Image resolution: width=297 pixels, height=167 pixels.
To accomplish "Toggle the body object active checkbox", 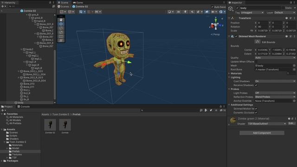I will point(237,8).
